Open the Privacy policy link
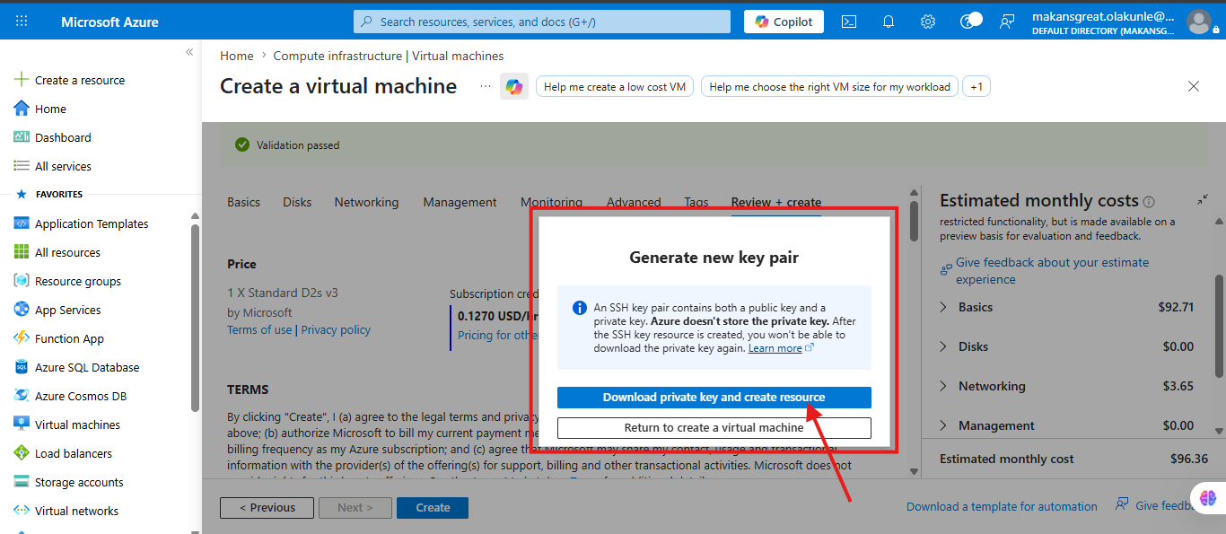 coord(336,329)
